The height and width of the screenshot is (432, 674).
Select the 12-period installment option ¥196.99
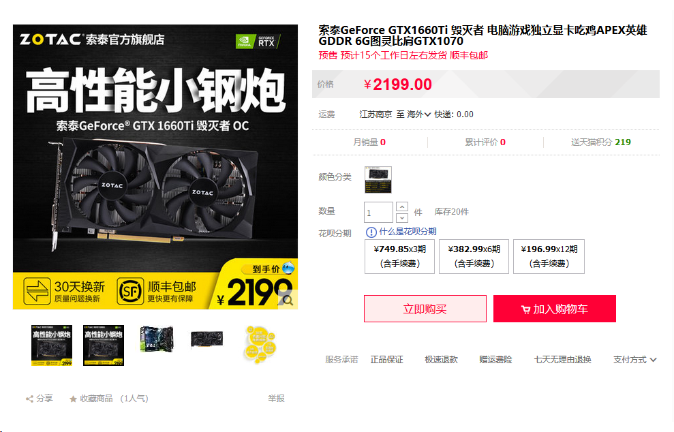[549, 257]
